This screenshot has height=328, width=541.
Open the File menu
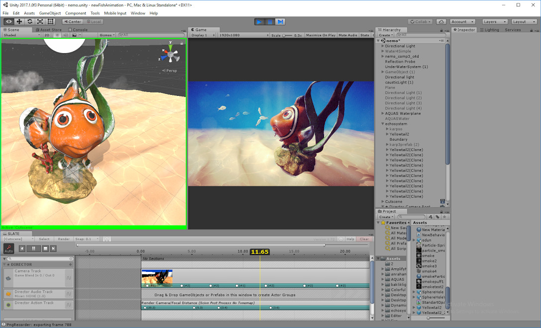click(x=5, y=13)
